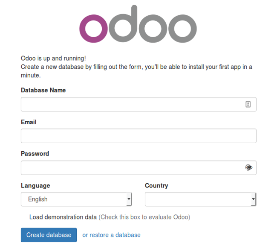Click the Password field label

click(x=35, y=154)
